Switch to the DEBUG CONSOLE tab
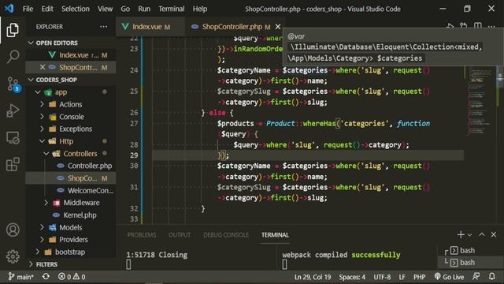504x284 pixels. 226,235
